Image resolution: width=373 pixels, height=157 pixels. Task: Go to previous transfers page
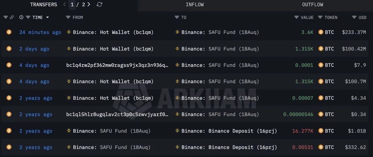pos(64,4)
